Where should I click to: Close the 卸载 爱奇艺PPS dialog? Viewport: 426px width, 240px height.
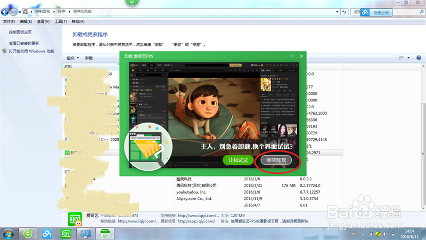click(301, 56)
